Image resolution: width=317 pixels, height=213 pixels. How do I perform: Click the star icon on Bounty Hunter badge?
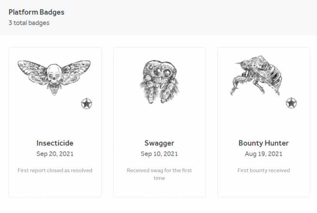291,103
